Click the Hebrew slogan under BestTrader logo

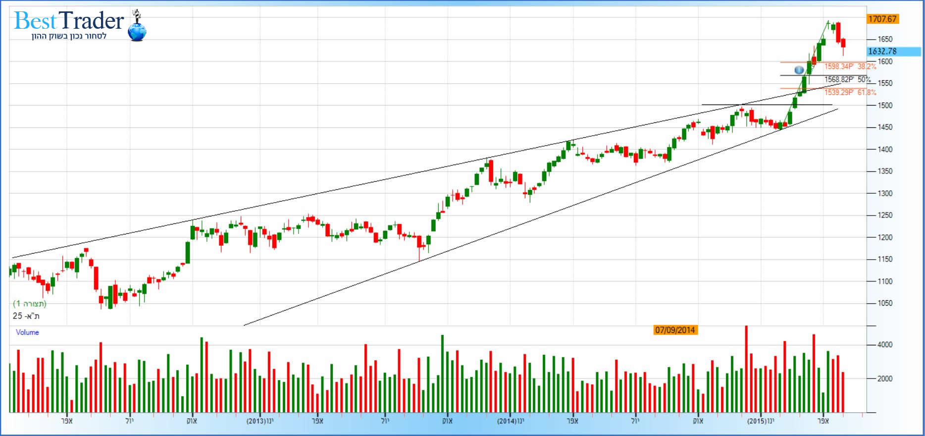[69, 36]
